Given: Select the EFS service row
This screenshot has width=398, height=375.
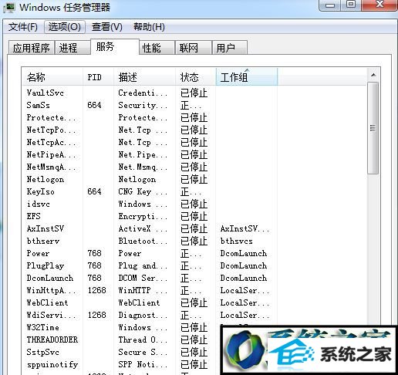Looking at the screenshot, I should pos(194,216).
